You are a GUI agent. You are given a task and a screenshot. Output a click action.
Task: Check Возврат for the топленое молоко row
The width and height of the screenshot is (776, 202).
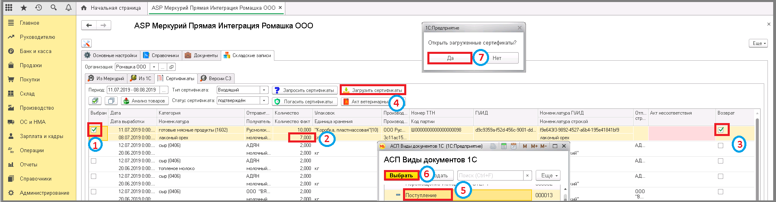(720, 161)
